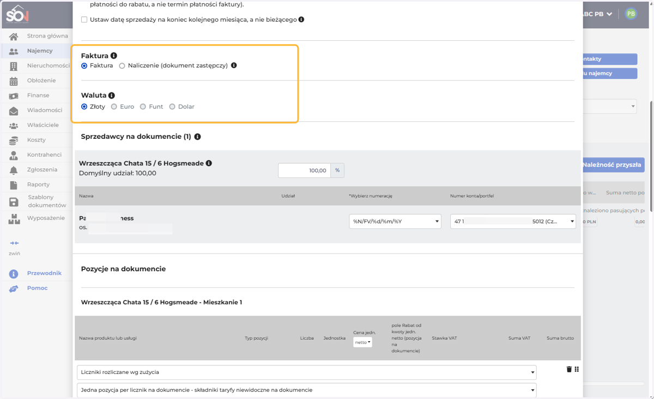
Task: Click the partially hidden 'u najemcy' button
Action: (x=610, y=73)
